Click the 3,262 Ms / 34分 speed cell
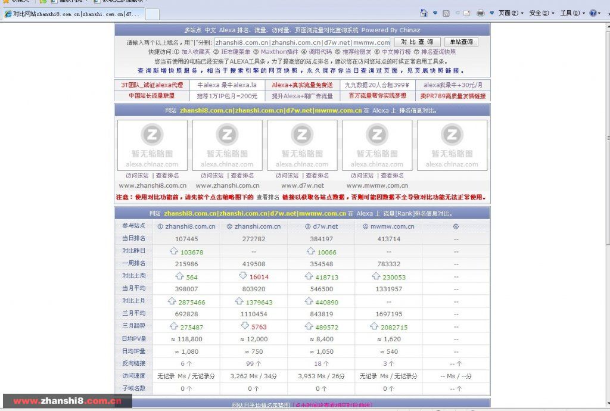 tap(254, 376)
